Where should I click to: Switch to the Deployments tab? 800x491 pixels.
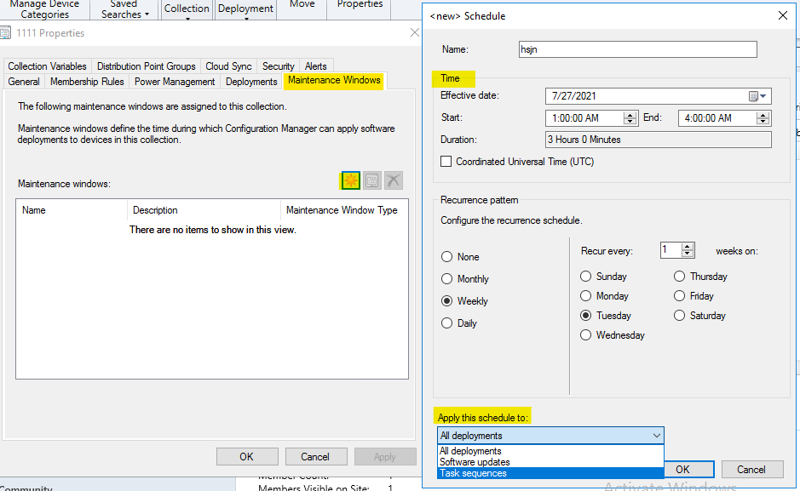click(x=251, y=82)
